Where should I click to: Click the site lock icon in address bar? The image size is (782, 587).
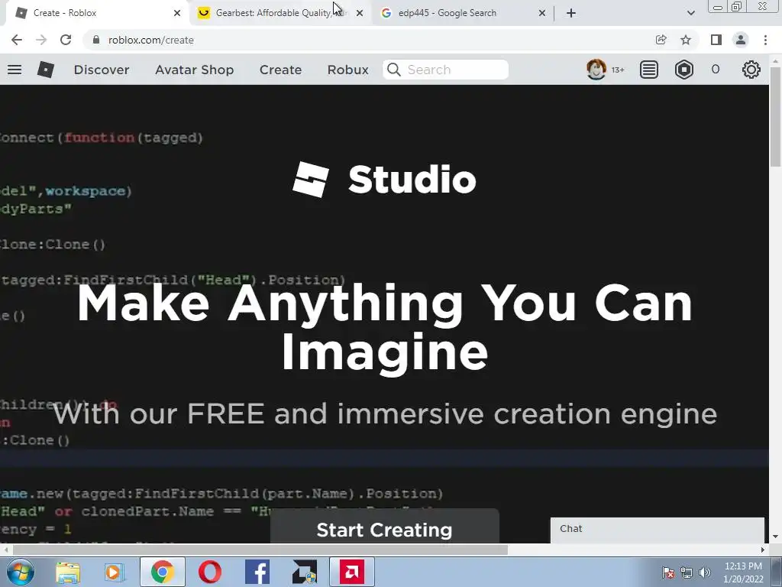(x=96, y=40)
